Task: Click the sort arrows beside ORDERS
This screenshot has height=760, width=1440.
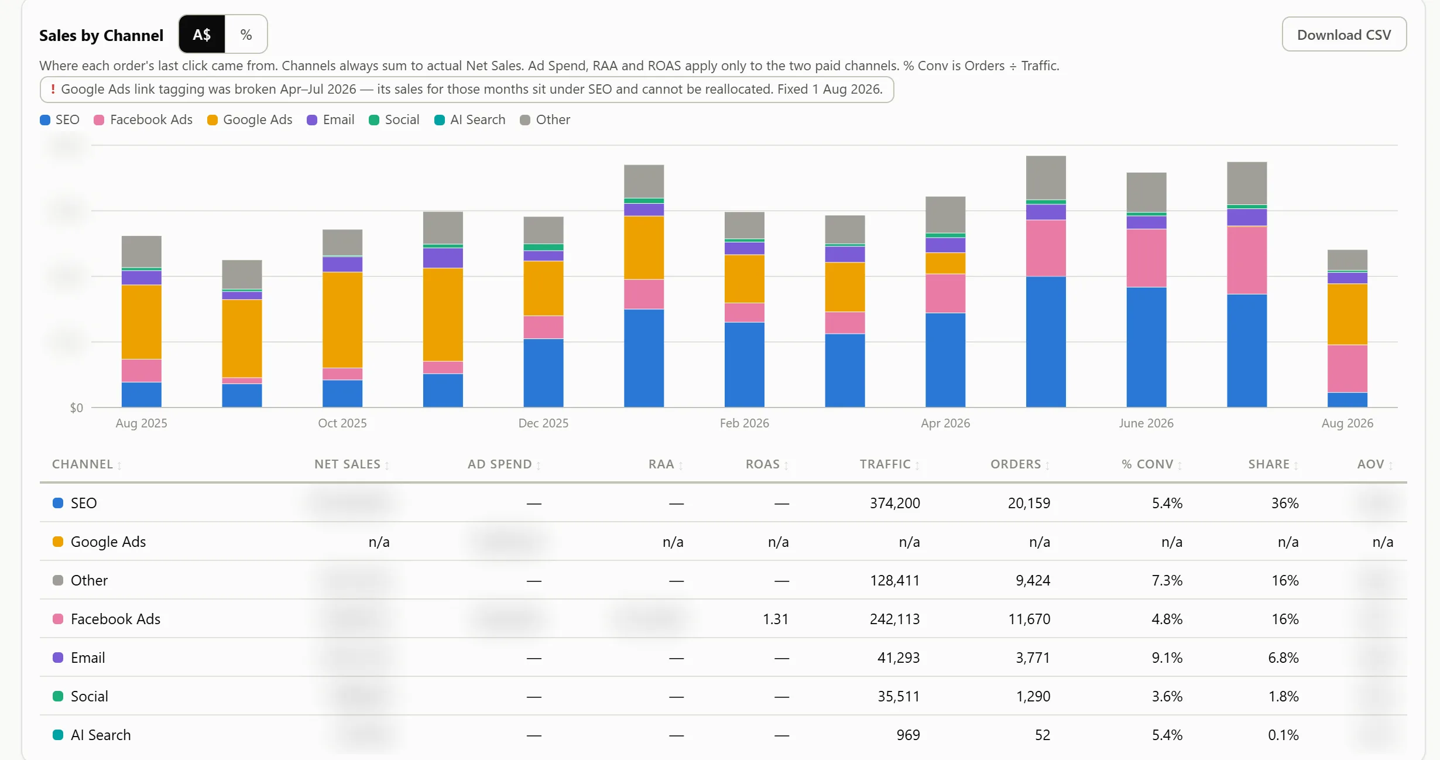Action: [1047, 465]
